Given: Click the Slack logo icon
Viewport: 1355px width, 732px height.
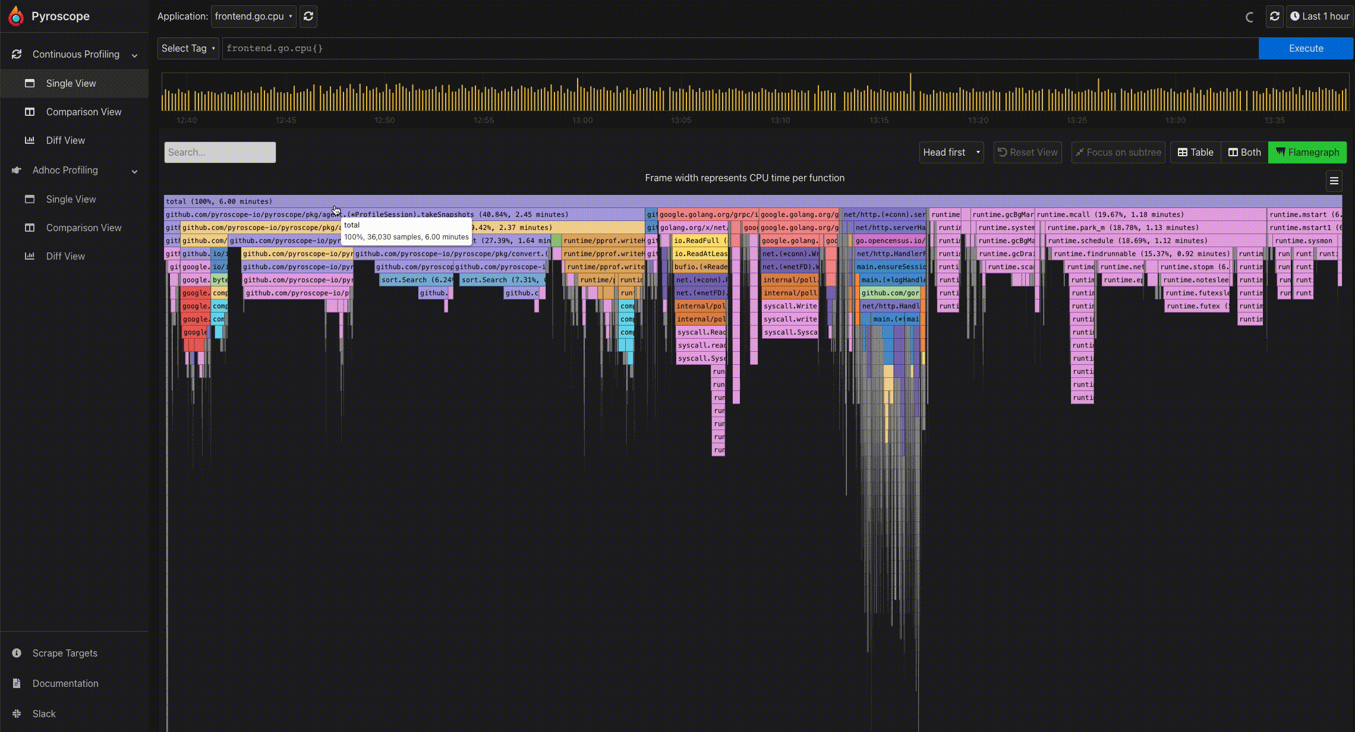Looking at the screenshot, I should (17, 714).
